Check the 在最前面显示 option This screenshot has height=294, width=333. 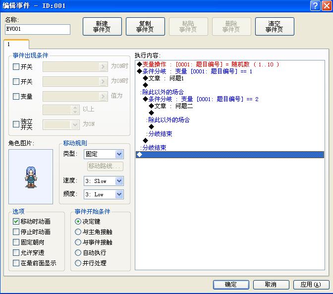coord(16,263)
